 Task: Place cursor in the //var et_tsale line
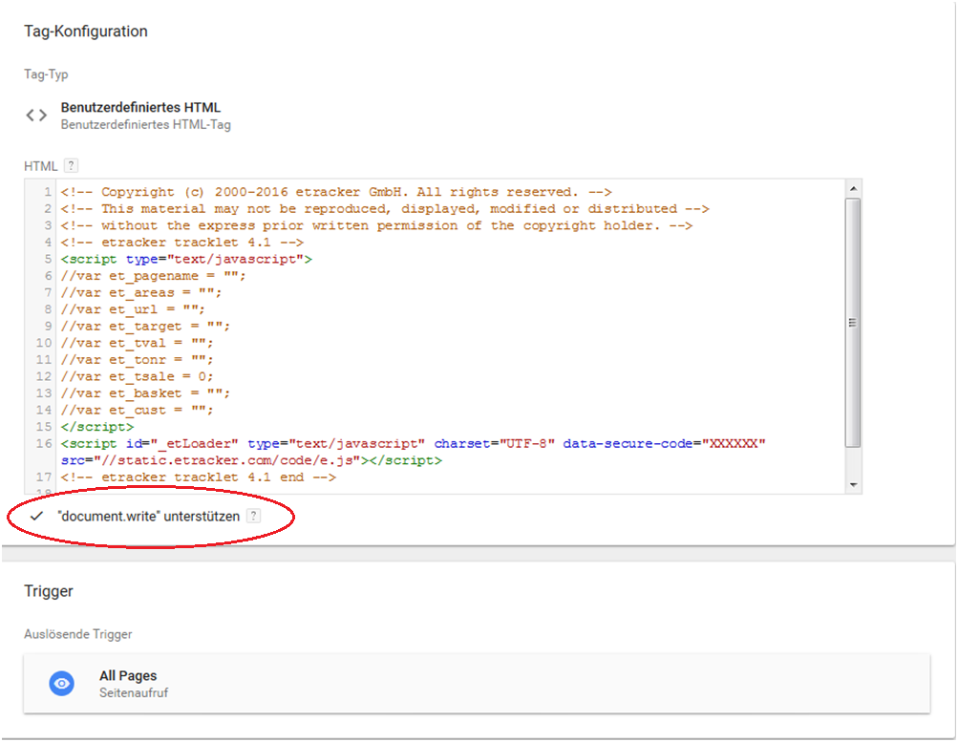coord(137,377)
